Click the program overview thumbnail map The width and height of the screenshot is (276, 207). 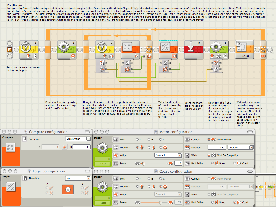[265, 190]
